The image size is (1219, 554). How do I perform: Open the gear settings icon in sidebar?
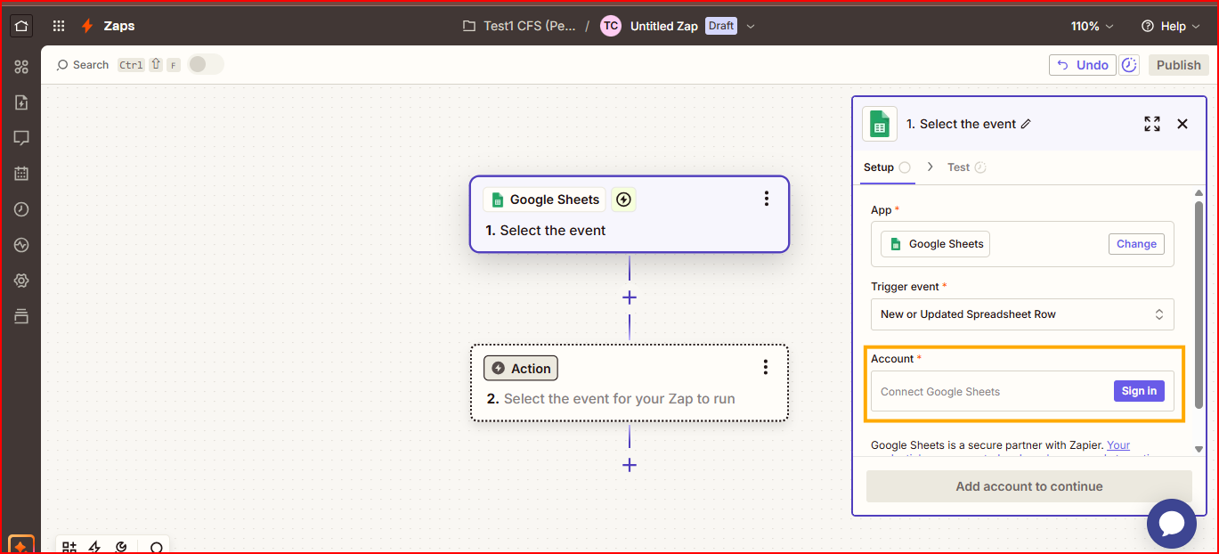[x=21, y=281]
